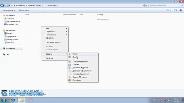This screenshot has height=103, width=184.
Task: Open Windows Media Player from the taskbar
Action: [30, 100]
